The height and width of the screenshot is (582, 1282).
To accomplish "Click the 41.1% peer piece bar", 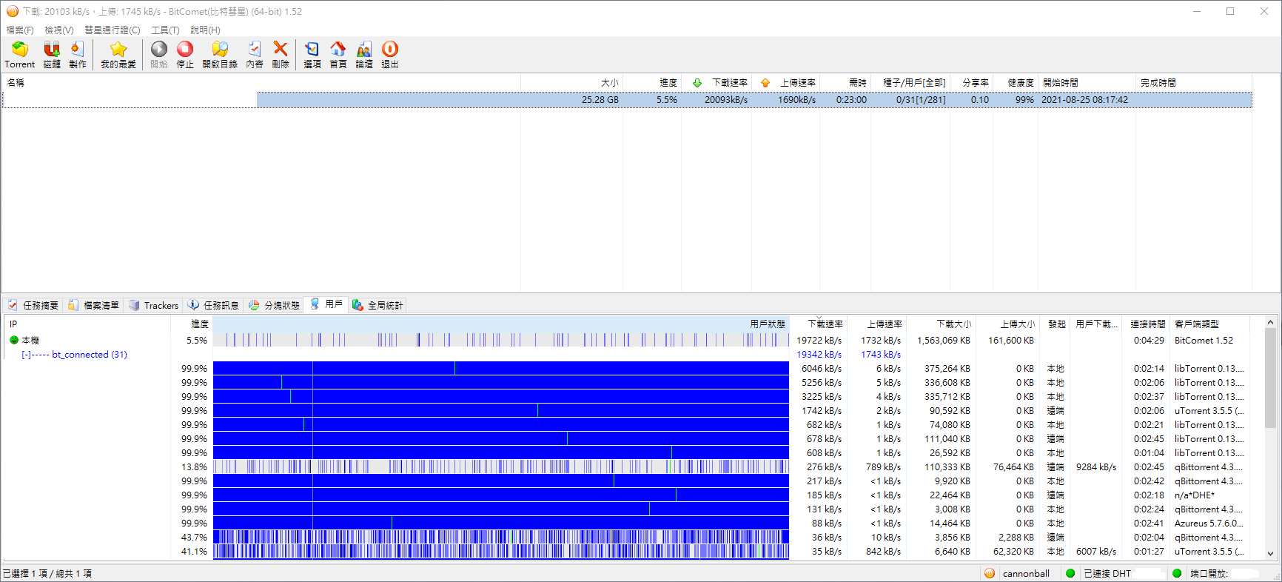I will [501, 552].
